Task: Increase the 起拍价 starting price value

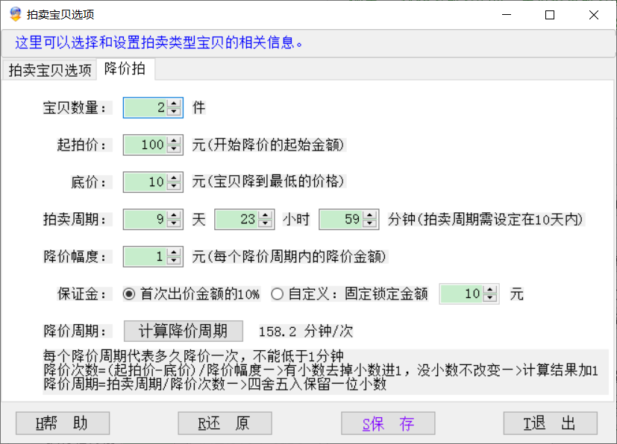Action: coord(175,141)
